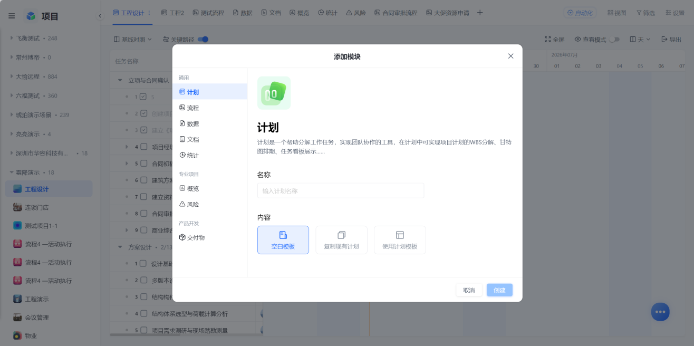Open 测试项目1-1 in sidebar
Image resolution: width=694 pixels, height=346 pixels.
tap(49, 226)
